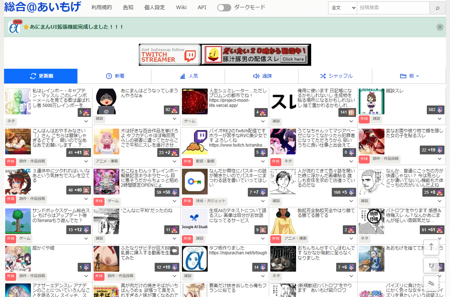450x297 pixels.
Task: Select the 人気 tab
Action: tap(188, 76)
